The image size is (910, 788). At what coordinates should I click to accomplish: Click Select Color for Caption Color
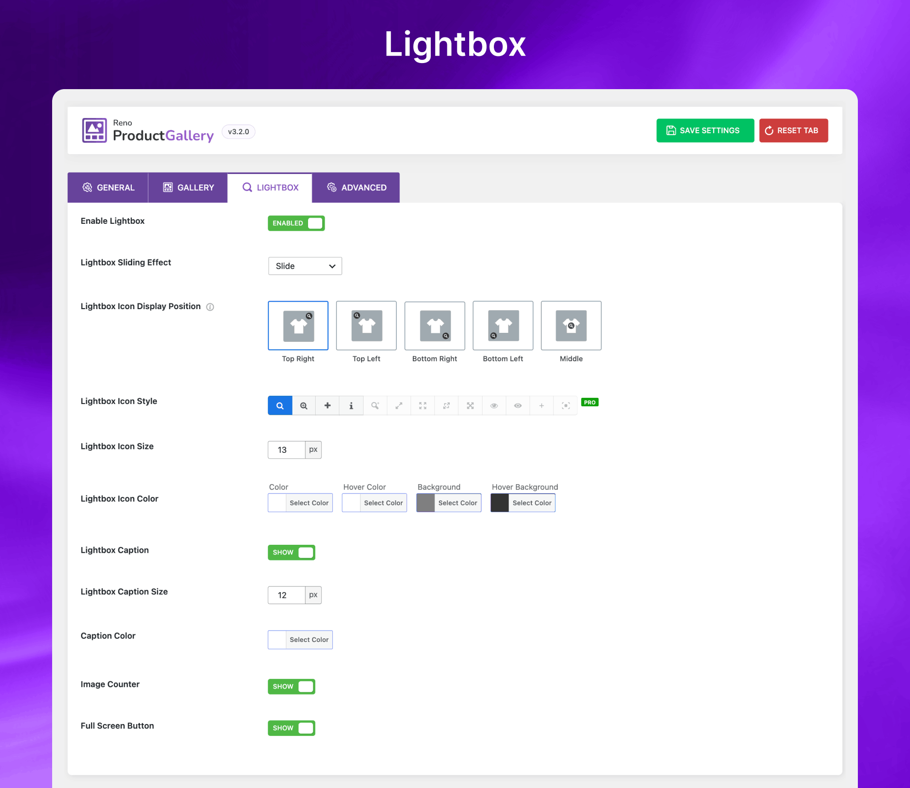click(x=309, y=640)
